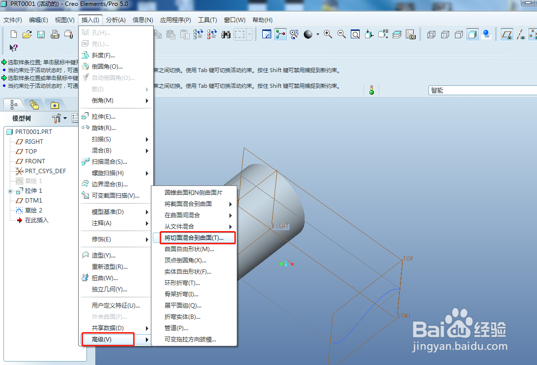Open the selection box tool dropdown arrow
Viewport: 537px width, 365px height.
click(x=250, y=34)
